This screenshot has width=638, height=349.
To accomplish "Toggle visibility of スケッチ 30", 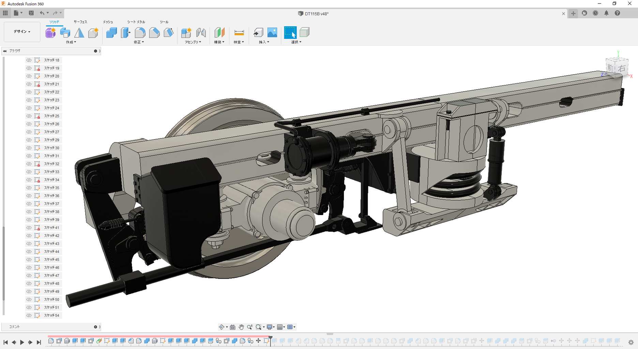I will tap(29, 148).
